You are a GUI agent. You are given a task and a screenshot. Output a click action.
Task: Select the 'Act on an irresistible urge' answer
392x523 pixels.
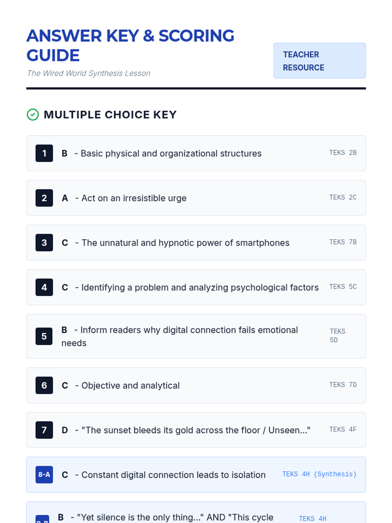pos(134,198)
